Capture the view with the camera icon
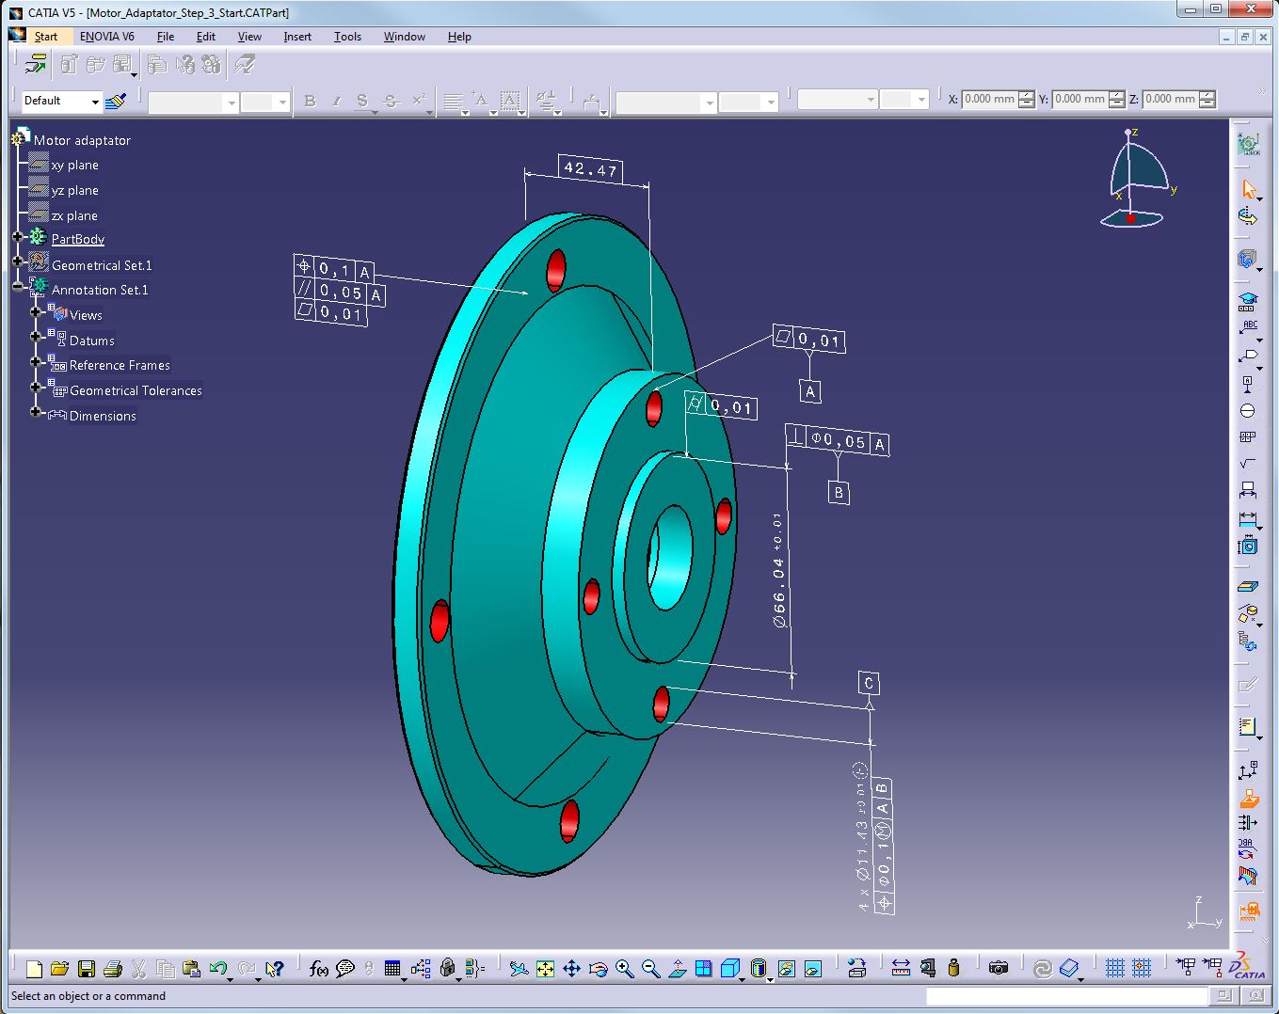The image size is (1279, 1014). [x=999, y=969]
